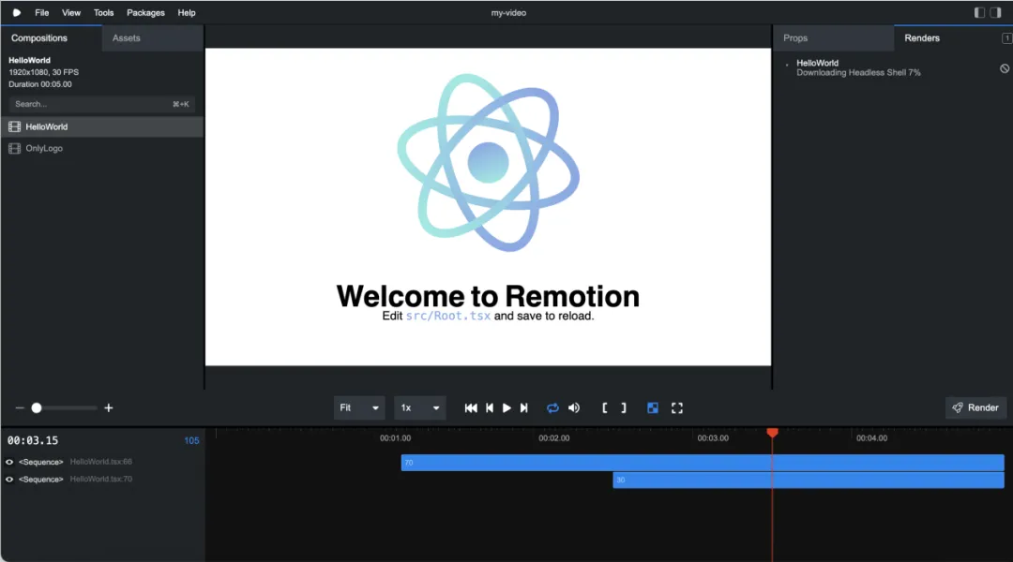This screenshot has height=562, width=1013.
Task: Click the timeline zoom in plus icon
Action: pos(109,407)
